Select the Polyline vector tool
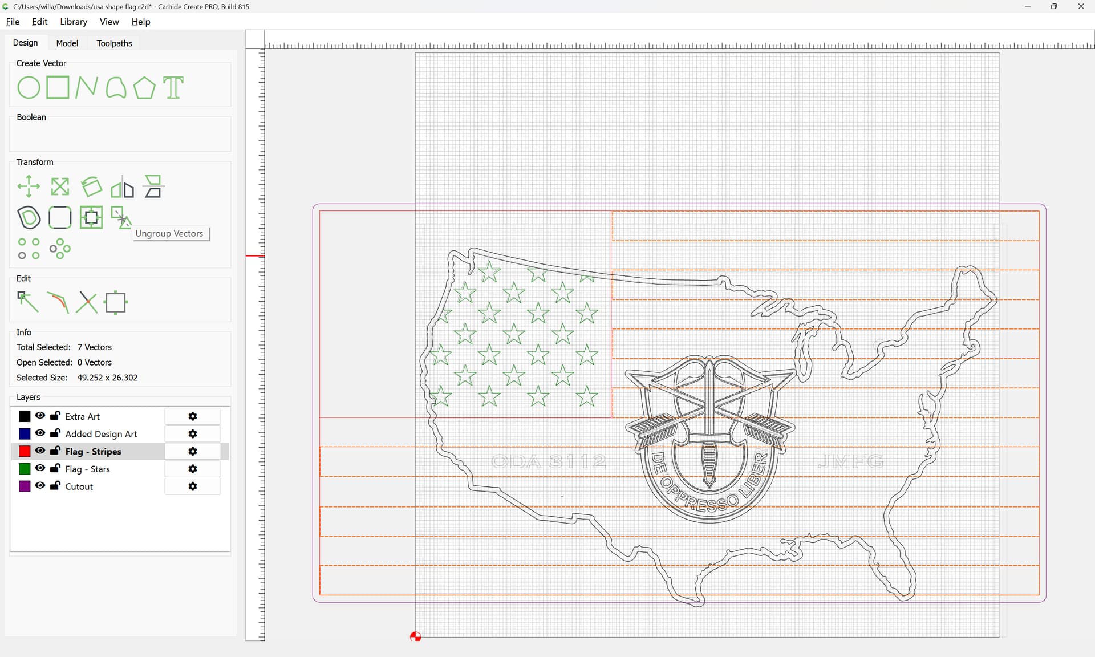 86,88
